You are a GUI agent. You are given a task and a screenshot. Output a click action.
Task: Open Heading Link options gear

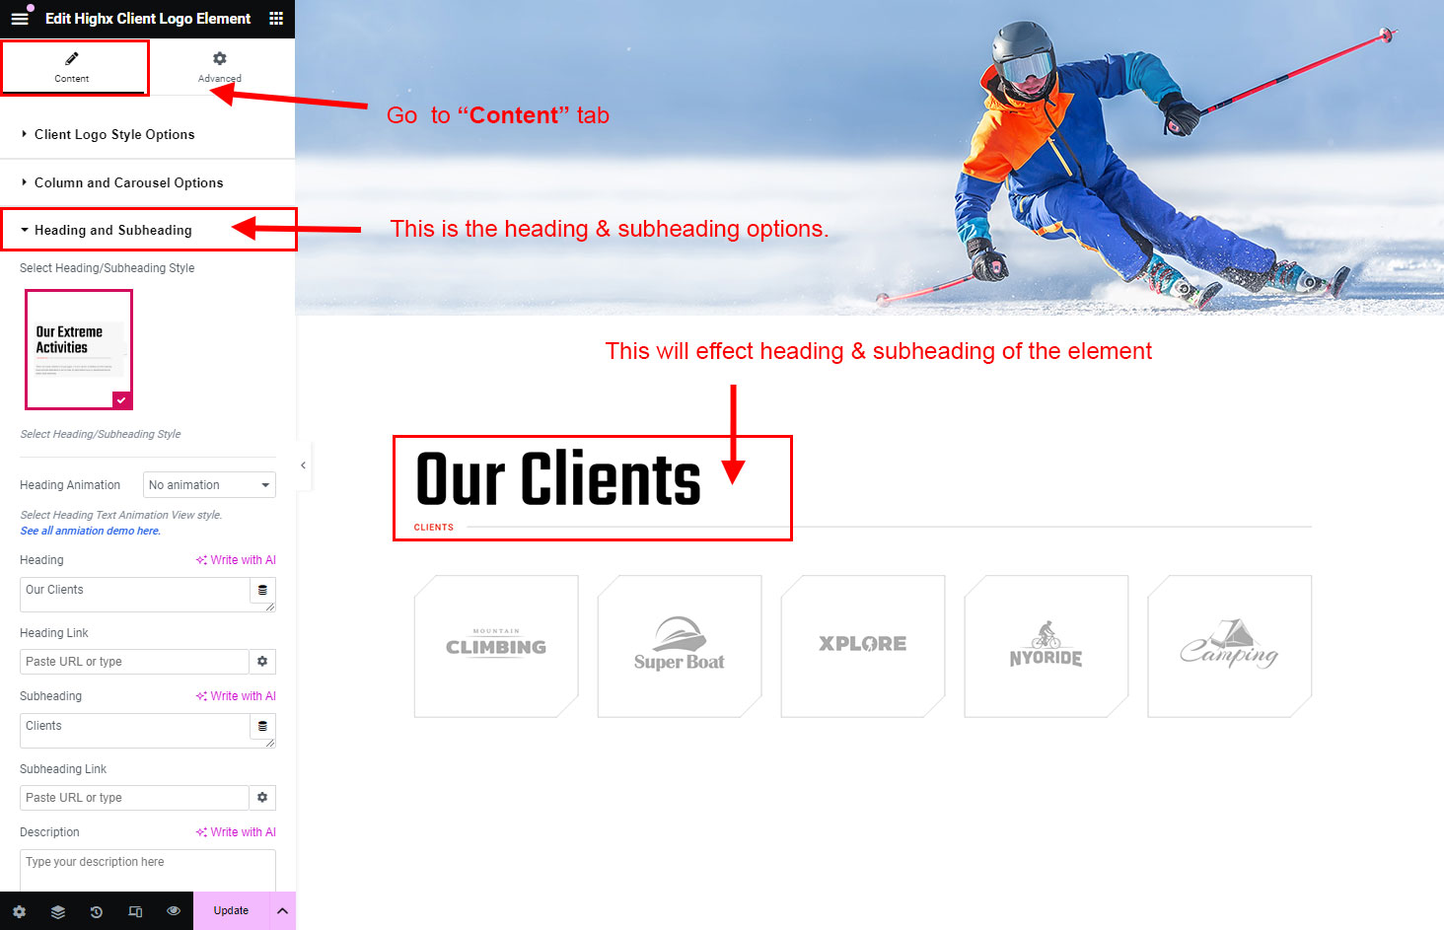(x=262, y=662)
